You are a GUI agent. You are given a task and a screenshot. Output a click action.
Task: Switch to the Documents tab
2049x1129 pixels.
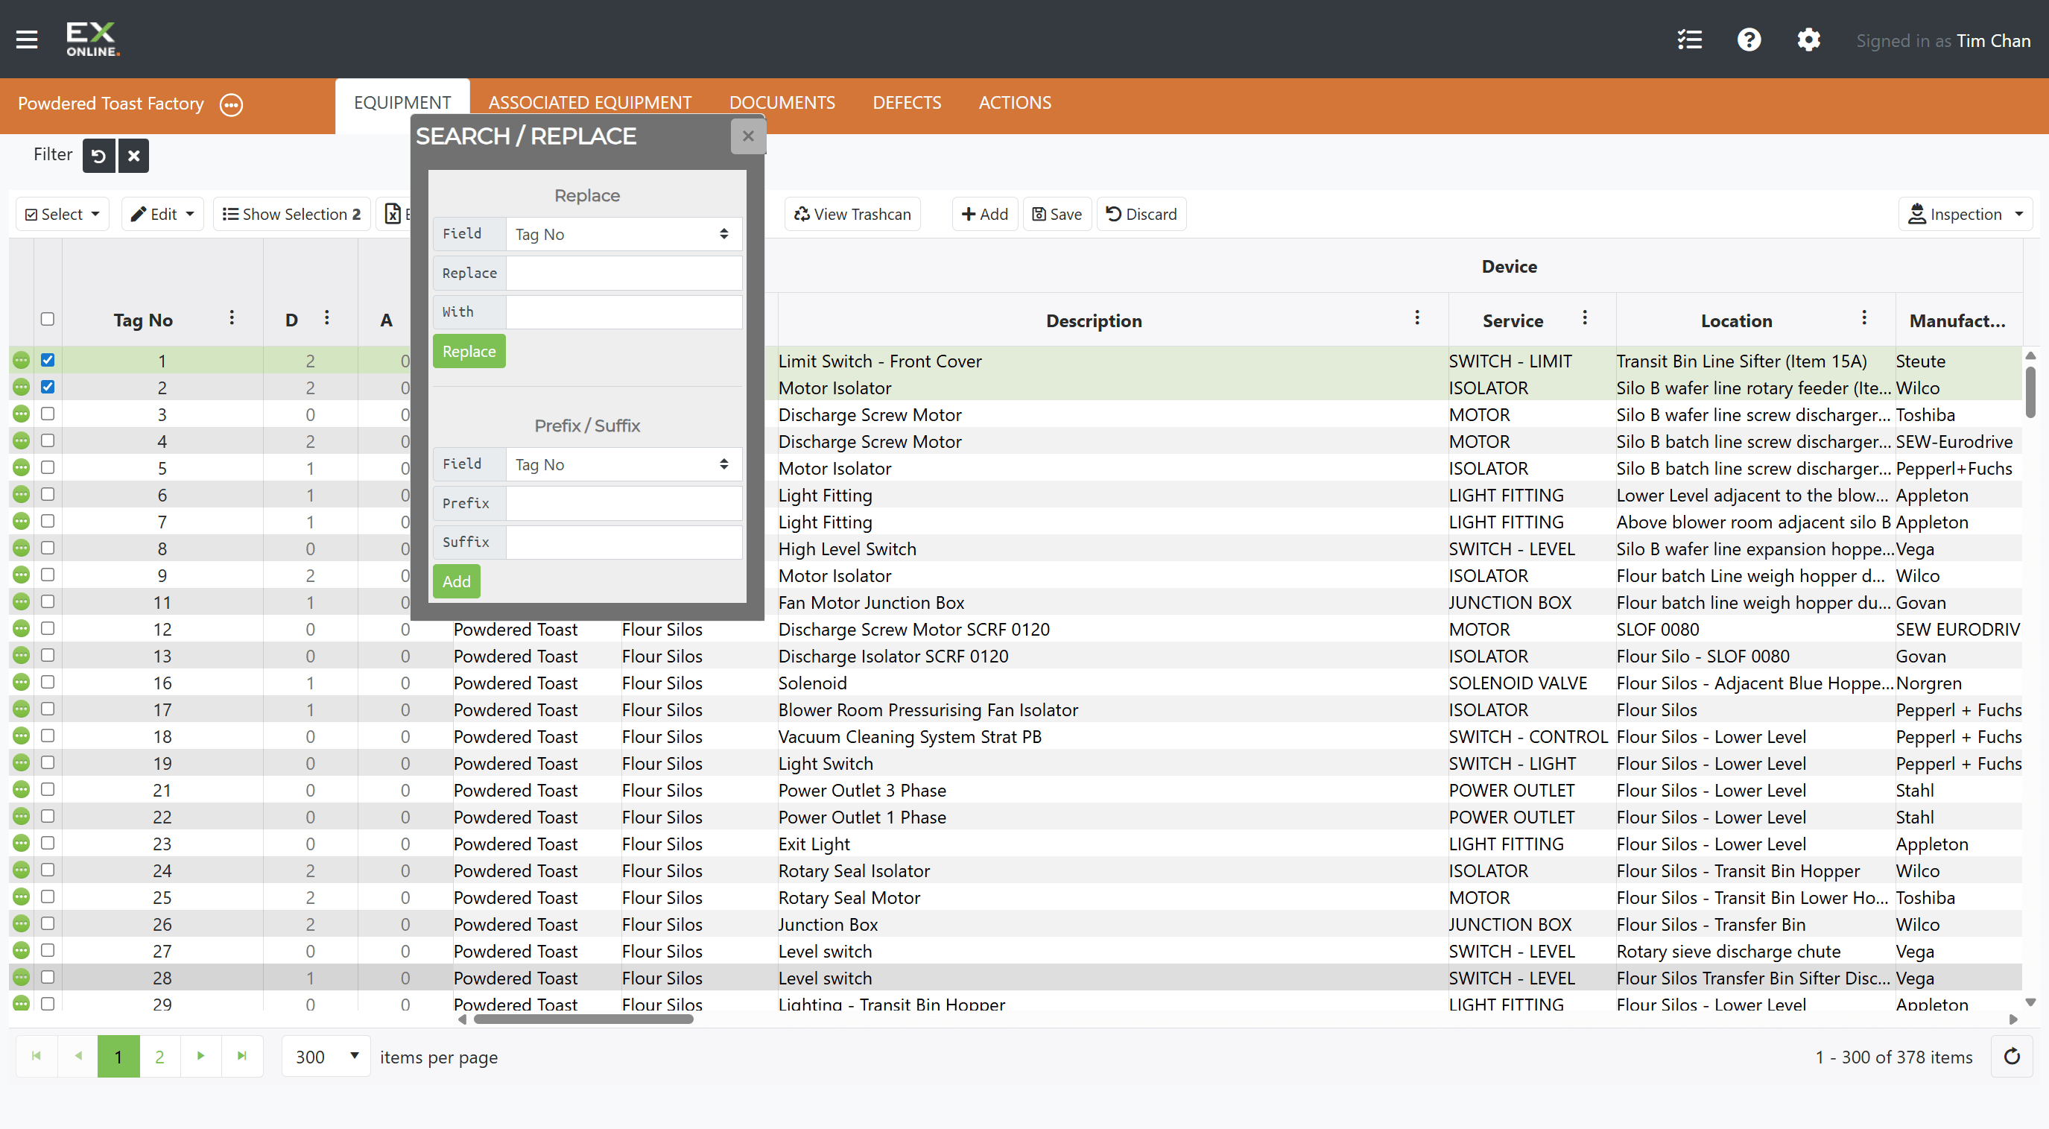pyautogui.click(x=782, y=103)
